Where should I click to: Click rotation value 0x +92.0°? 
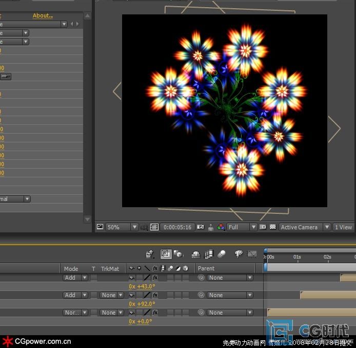pyautogui.click(x=142, y=304)
